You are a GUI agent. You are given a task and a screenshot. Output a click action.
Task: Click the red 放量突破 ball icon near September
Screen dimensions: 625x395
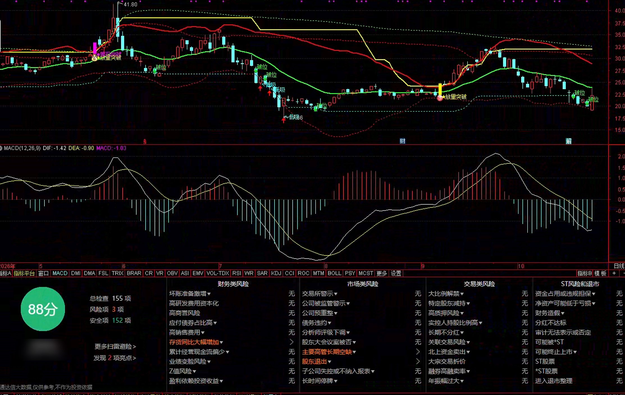point(440,98)
